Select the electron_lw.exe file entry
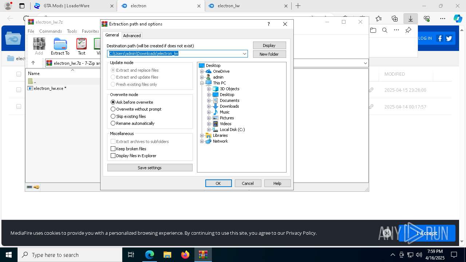 [47, 88]
